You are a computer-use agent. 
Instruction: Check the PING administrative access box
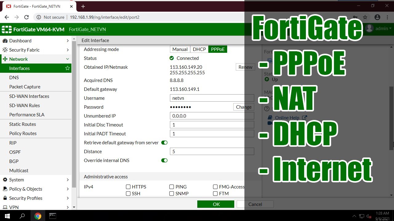pos(171,187)
